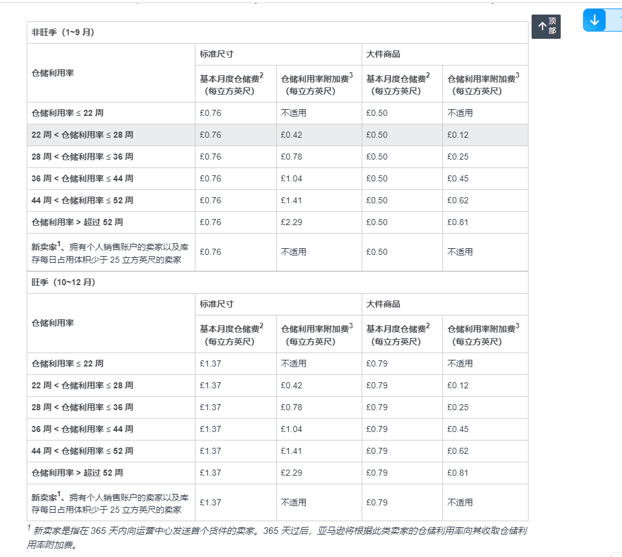This screenshot has width=622, height=557.
Task: Click the 顶部 back-to-top icon
Action: (546, 27)
